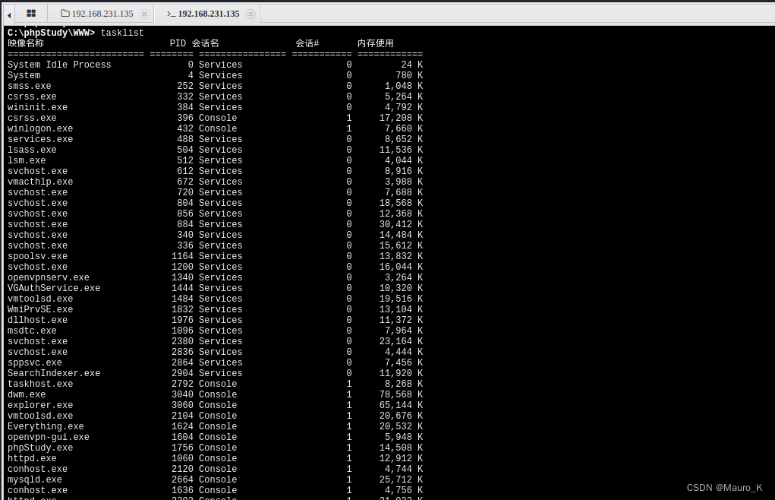Viewport: 775px width, 500px height.
Task: Switch to the terminal tab 192.168.231.135
Action: (x=209, y=14)
